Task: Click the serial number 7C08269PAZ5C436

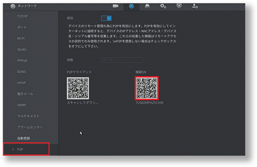Action: click(149, 103)
